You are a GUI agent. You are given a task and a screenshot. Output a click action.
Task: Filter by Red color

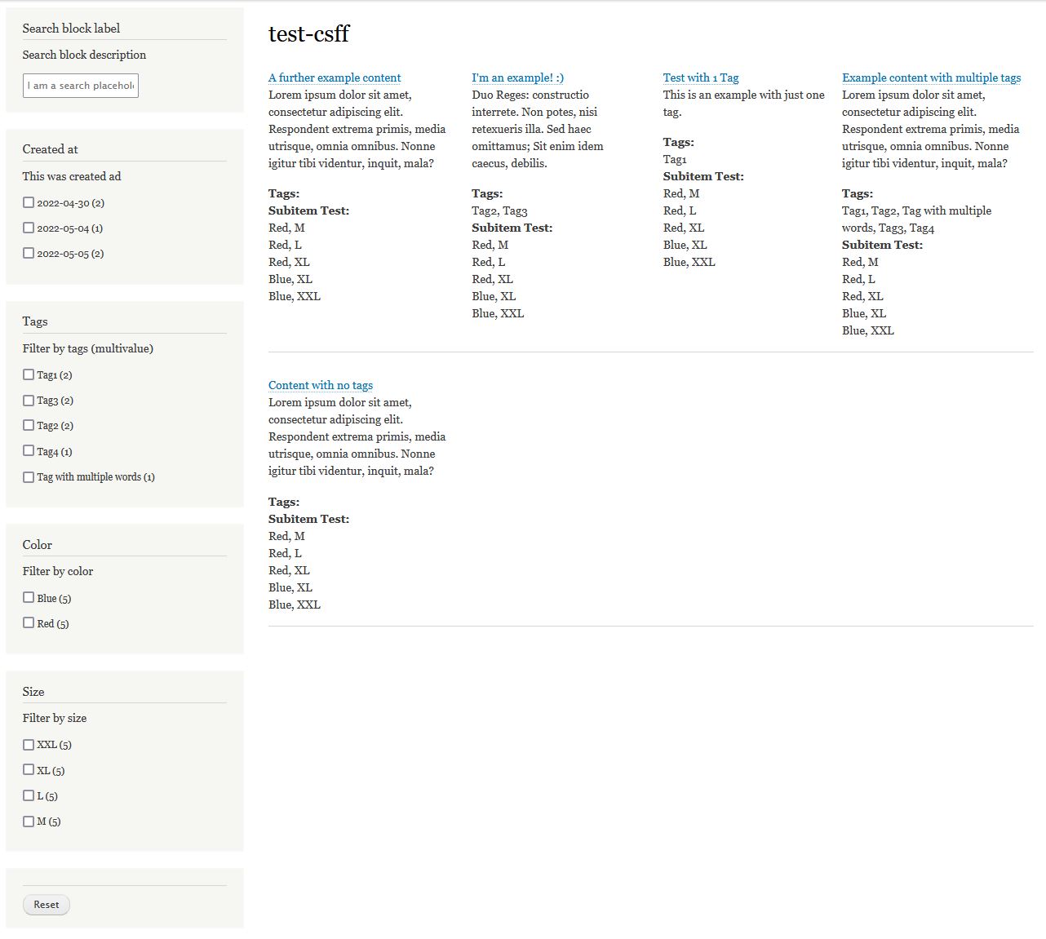pos(29,622)
